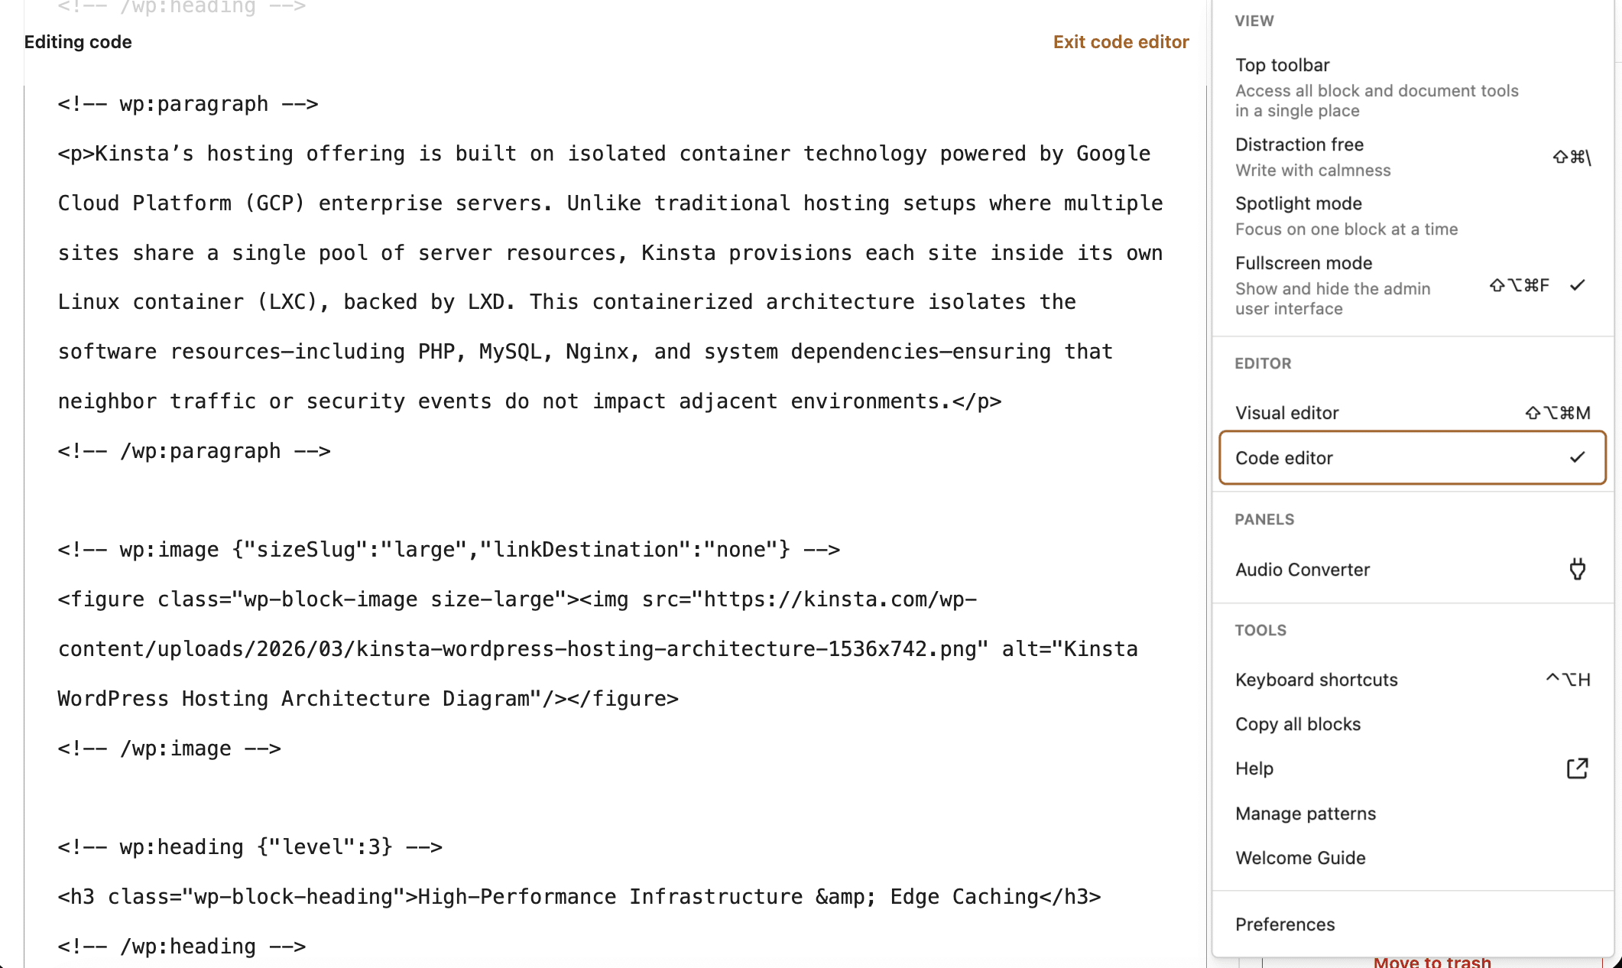Image resolution: width=1622 pixels, height=968 pixels.
Task: Click the external link icon next to Help
Action: 1577,768
